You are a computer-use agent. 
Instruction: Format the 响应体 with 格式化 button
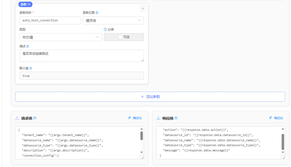(x=276, y=118)
